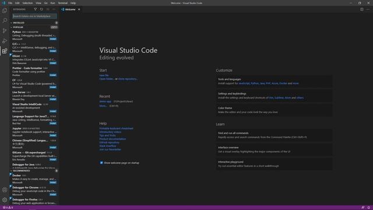This screenshot has width=373, height=210.
Task: Open editor more actions ellipsis
Action: coord(368,9)
